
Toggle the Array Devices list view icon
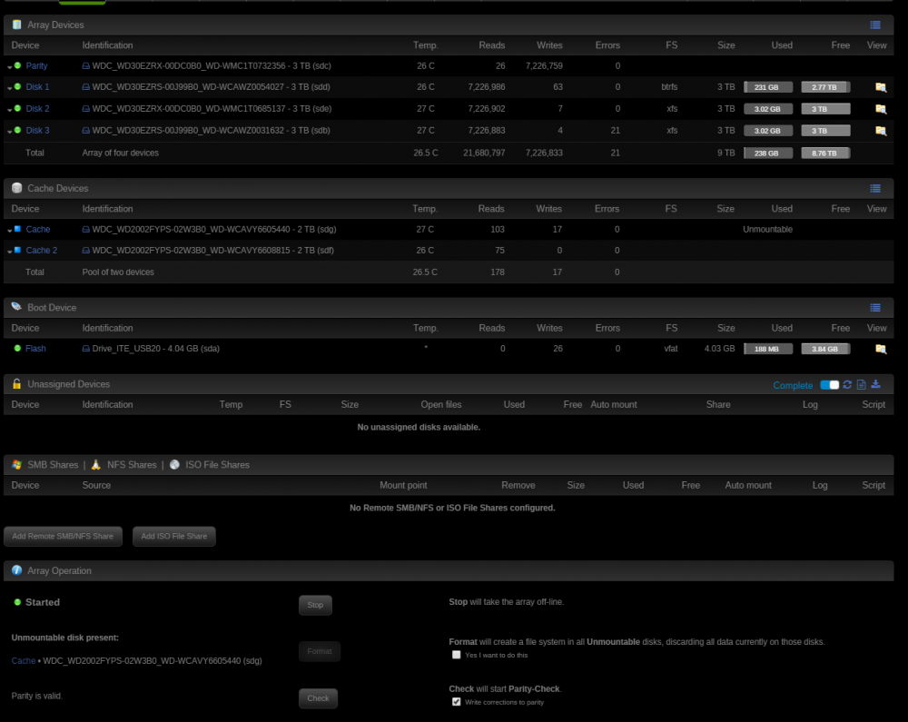click(x=875, y=25)
